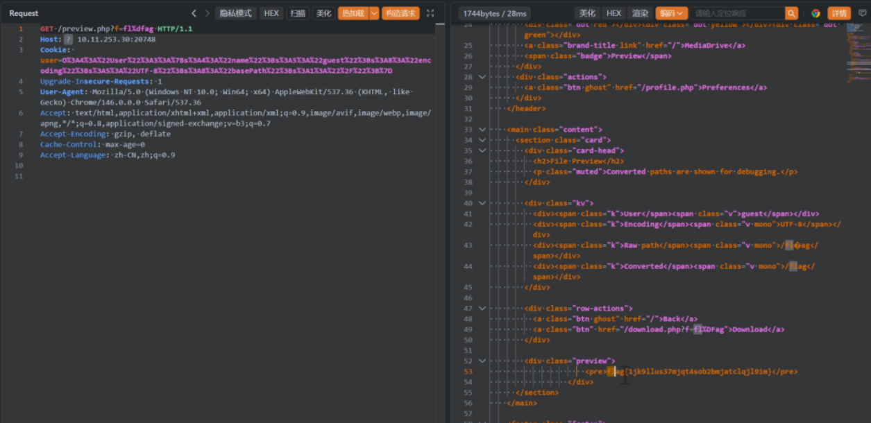Toggle HEX view in the Request panel

pyautogui.click(x=271, y=13)
